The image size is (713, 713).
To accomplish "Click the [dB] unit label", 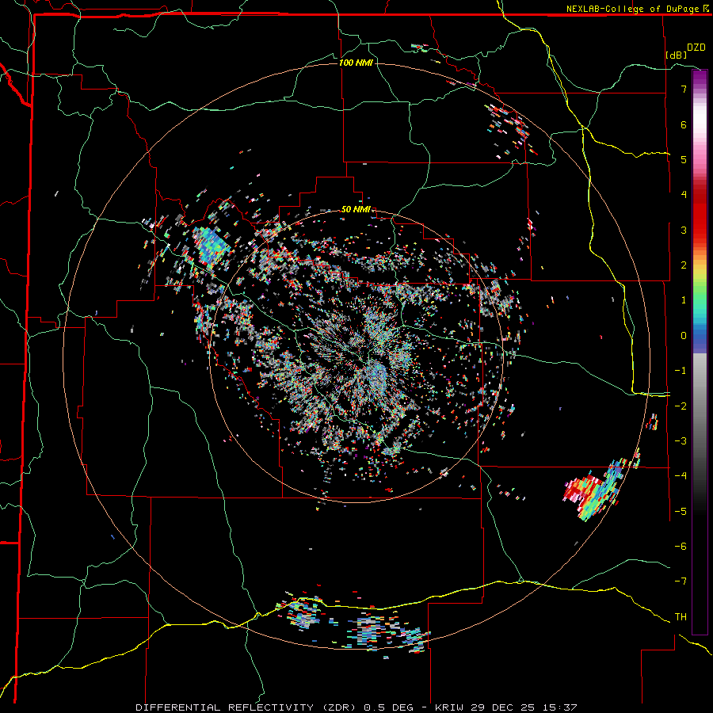I will tap(677, 55).
